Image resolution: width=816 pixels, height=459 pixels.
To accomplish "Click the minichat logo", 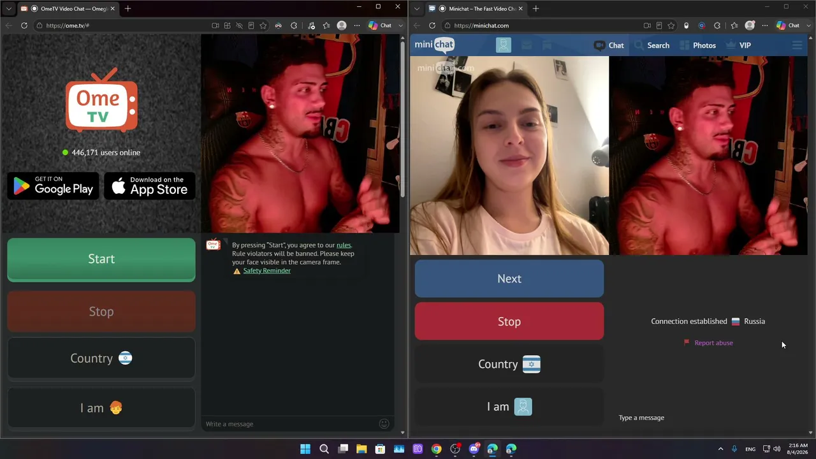I will pyautogui.click(x=434, y=45).
